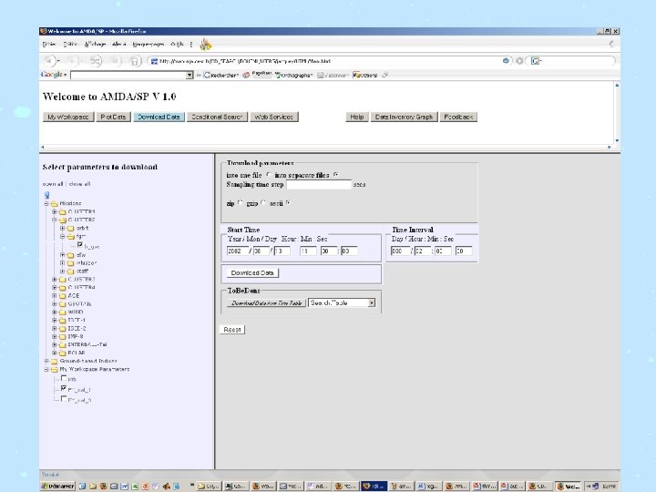Check the first My Workspace parameter checkbox
This screenshot has height=492, width=656.
click(64, 378)
